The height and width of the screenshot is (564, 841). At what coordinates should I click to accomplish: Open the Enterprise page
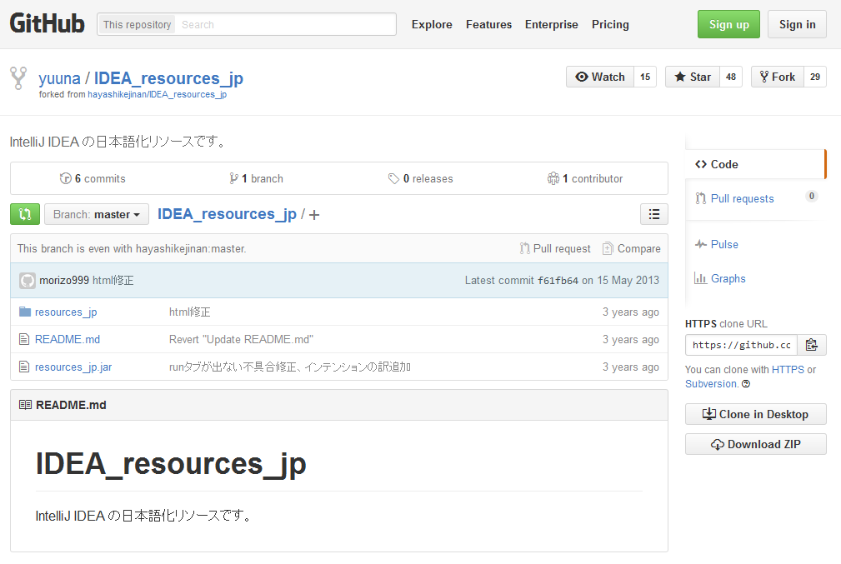tap(552, 25)
